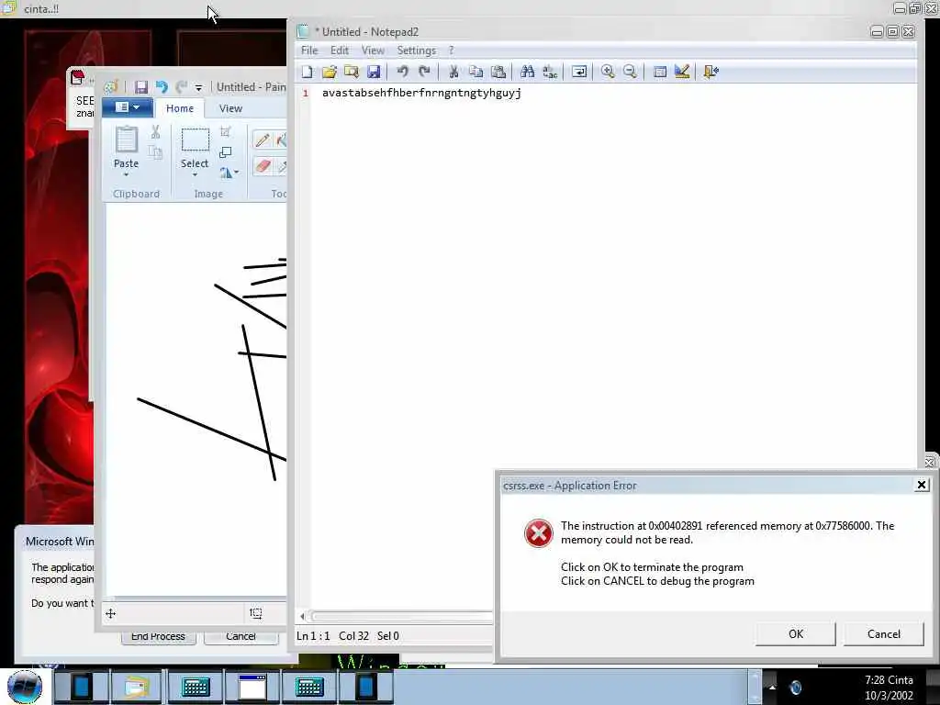
Task: Open Rotate or flip dropdown in Paint
Action: click(229, 173)
